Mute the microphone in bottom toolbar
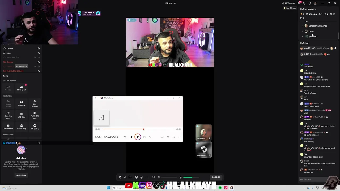This screenshot has height=191, width=340. pyautogui.click(x=180, y=177)
